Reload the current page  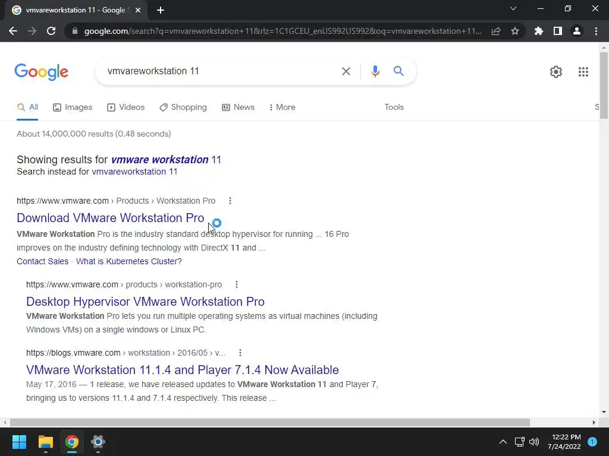click(x=51, y=31)
